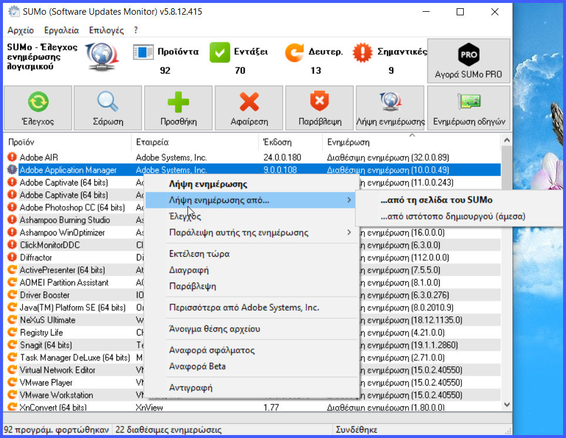Click the Λήψη ενημέρωσης globe toolbar button
This screenshot has height=438, width=566.
click(x=390, y=108)
